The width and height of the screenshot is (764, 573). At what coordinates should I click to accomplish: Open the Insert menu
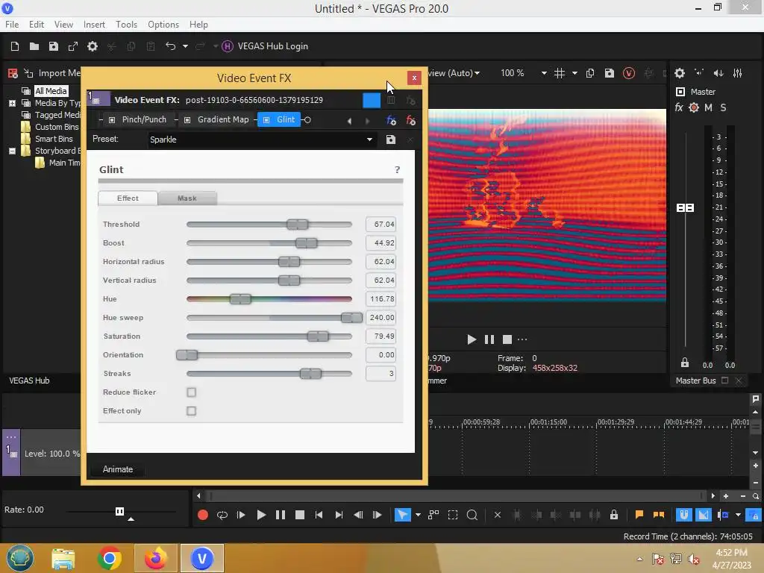pos(94,25)
